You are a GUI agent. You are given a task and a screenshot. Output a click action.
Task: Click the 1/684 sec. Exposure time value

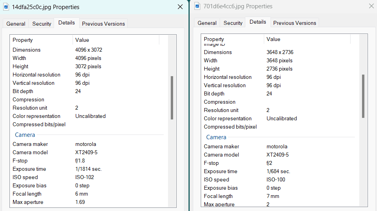pyautogui.click(x=278, y=171)
